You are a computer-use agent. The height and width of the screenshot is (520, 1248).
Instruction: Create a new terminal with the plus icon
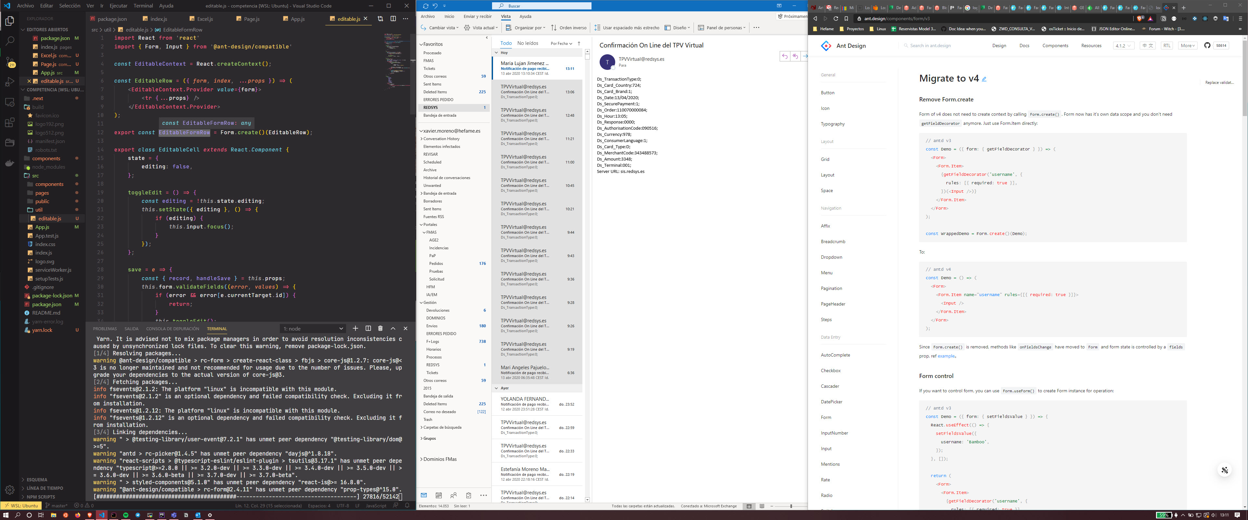[355, 329]
